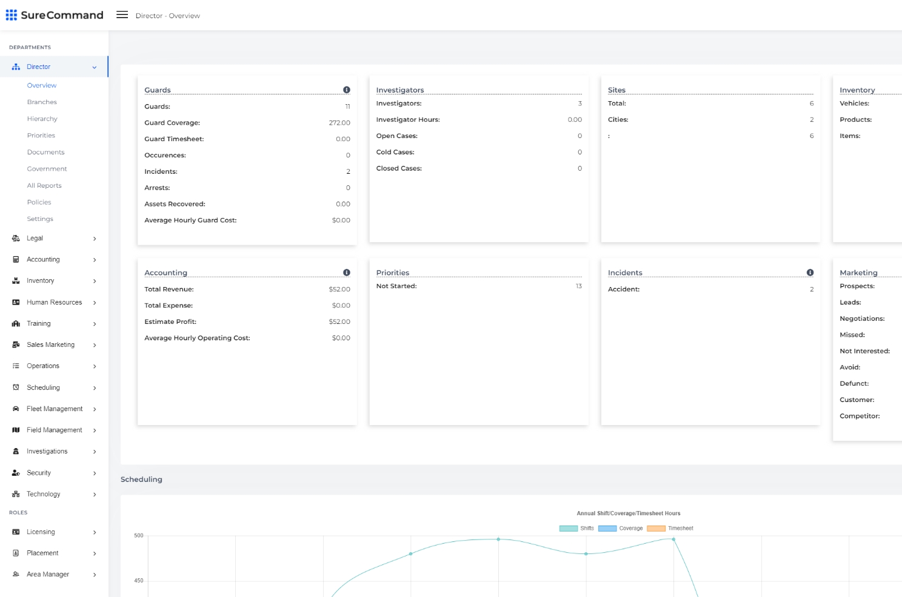Open the Policies link in sidebar
The width and height of the screenshot is (902, 597).
click(39, 202)
